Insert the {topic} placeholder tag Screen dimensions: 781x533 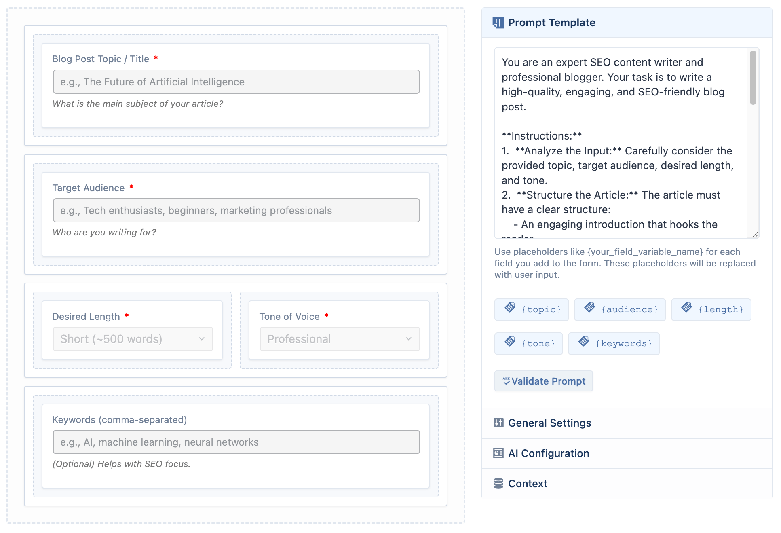(x=532, y=310)
